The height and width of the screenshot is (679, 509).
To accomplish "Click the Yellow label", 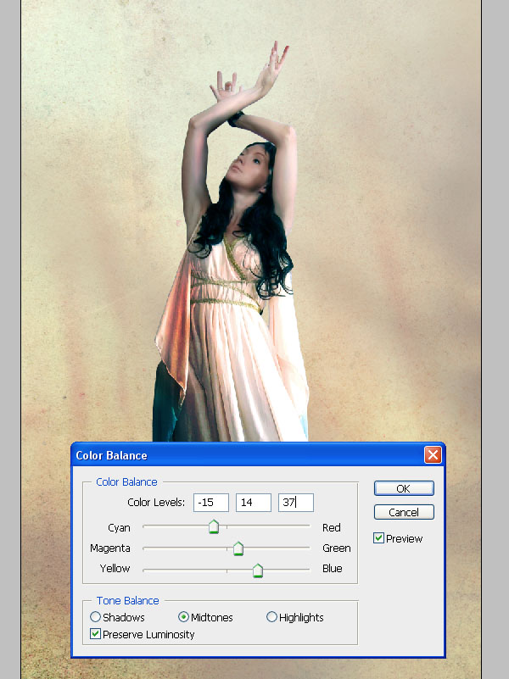I will click(x=115, y=568).
